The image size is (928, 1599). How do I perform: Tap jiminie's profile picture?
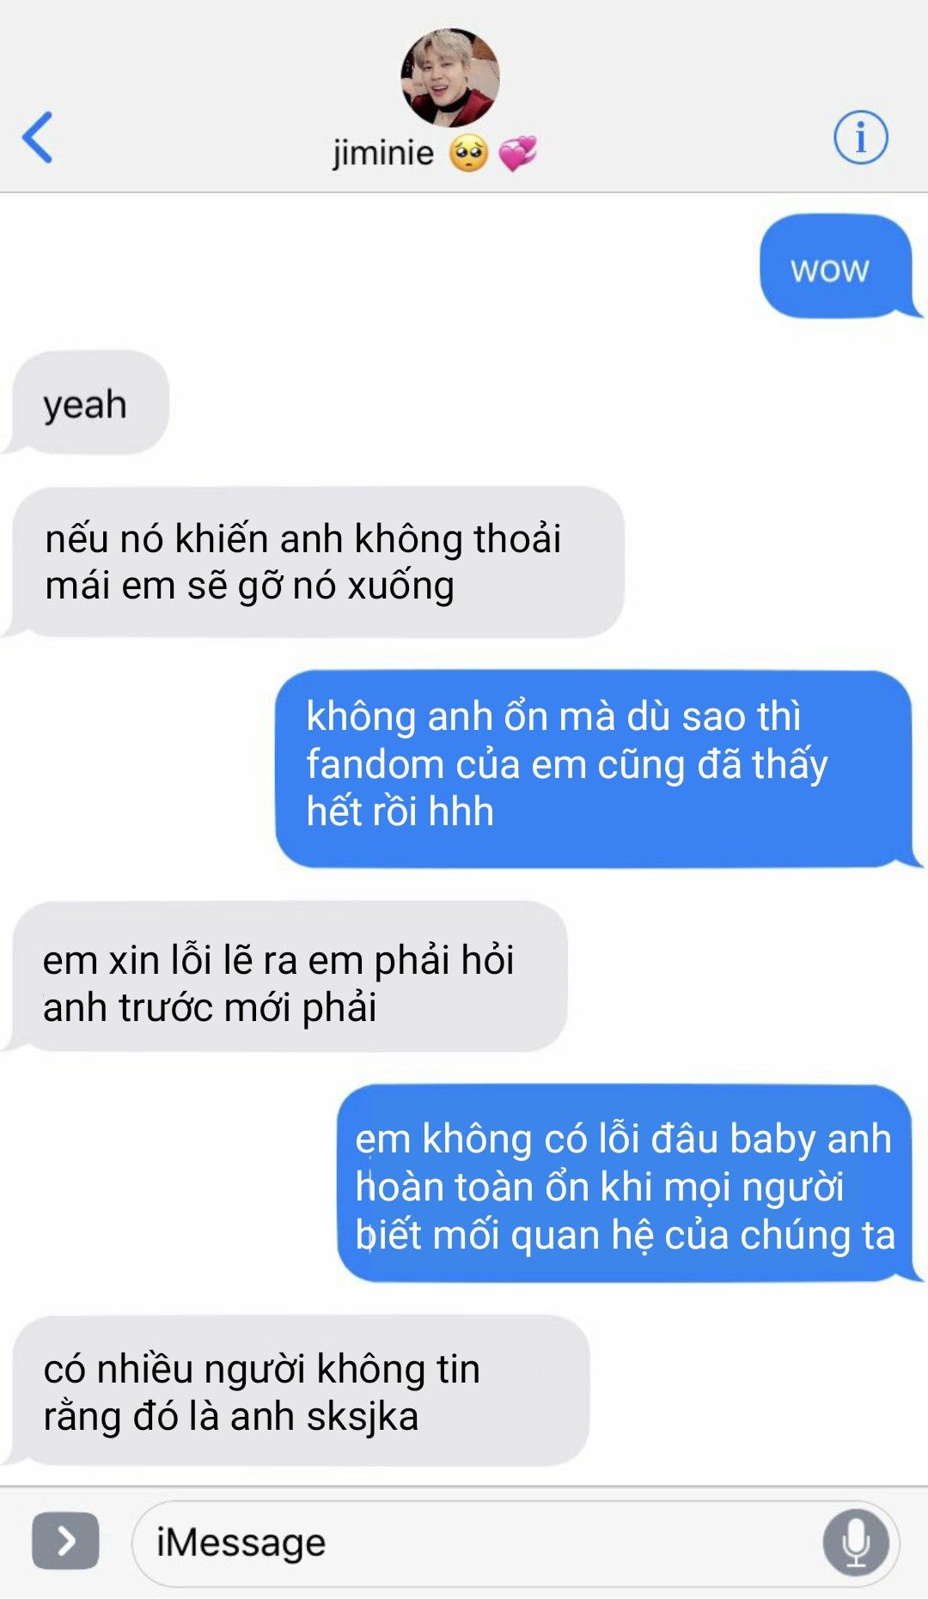[x=450, y=78]
